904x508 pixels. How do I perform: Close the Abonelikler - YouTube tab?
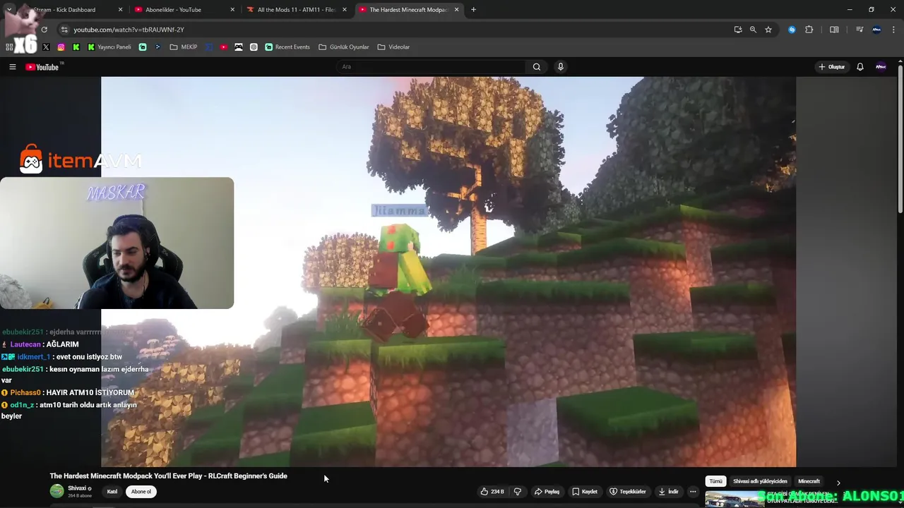point(232,10)
